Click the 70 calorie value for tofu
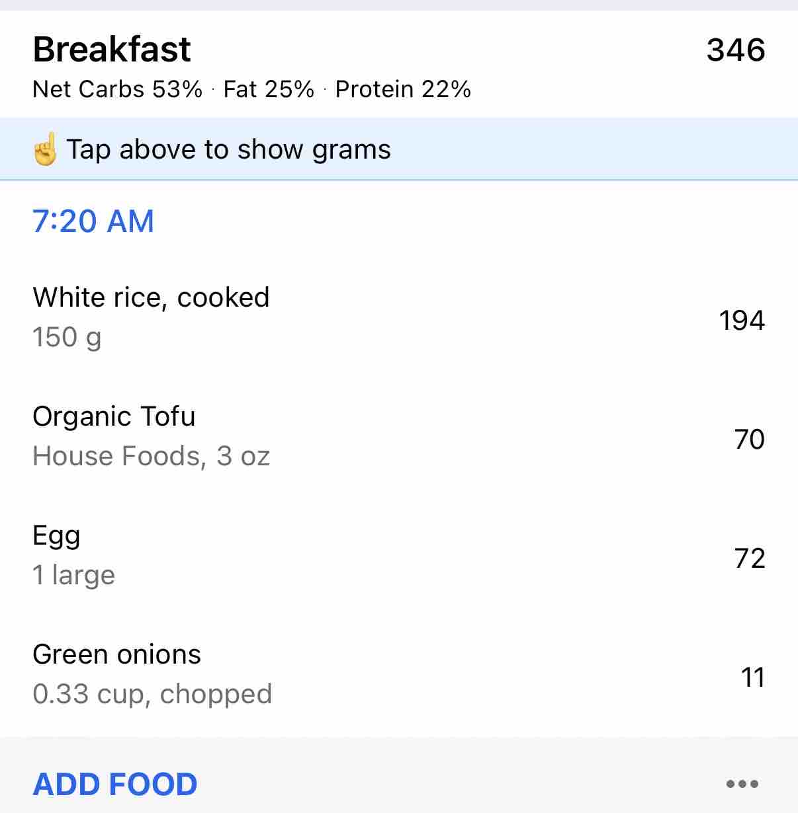 point(750,440)
